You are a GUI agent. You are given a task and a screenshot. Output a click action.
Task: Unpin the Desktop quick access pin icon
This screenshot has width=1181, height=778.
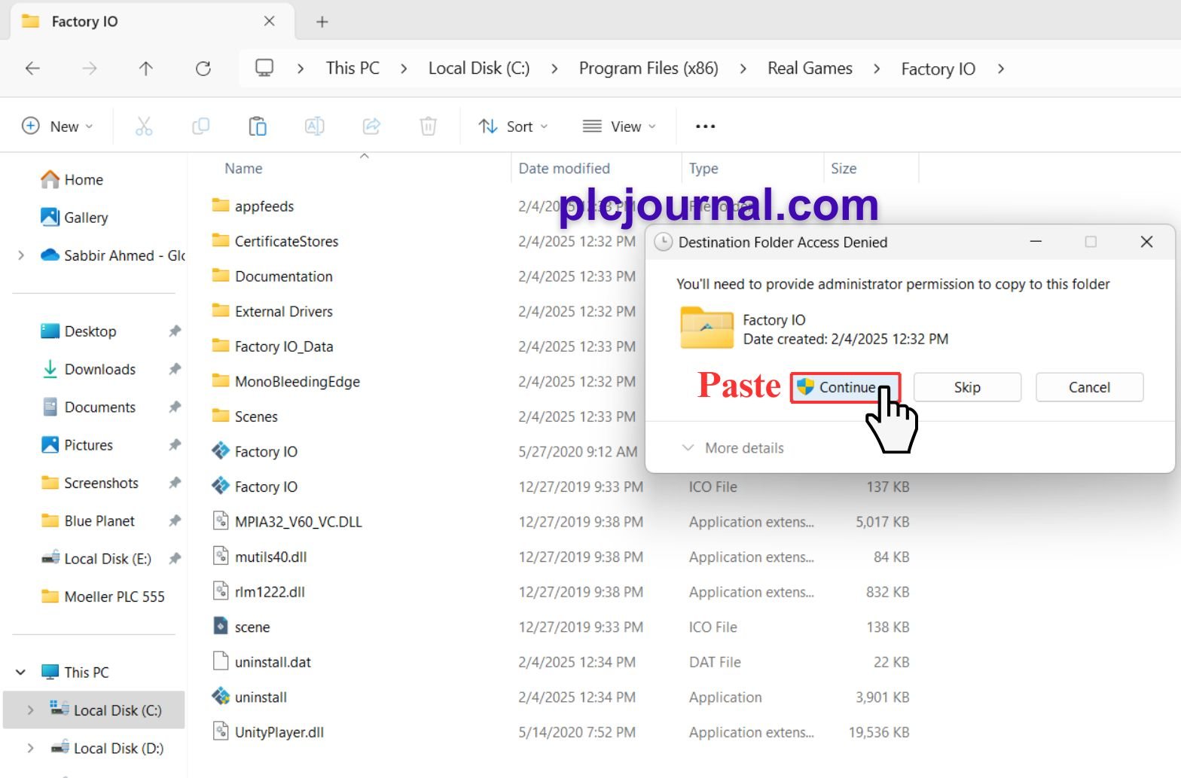(175, 331)
